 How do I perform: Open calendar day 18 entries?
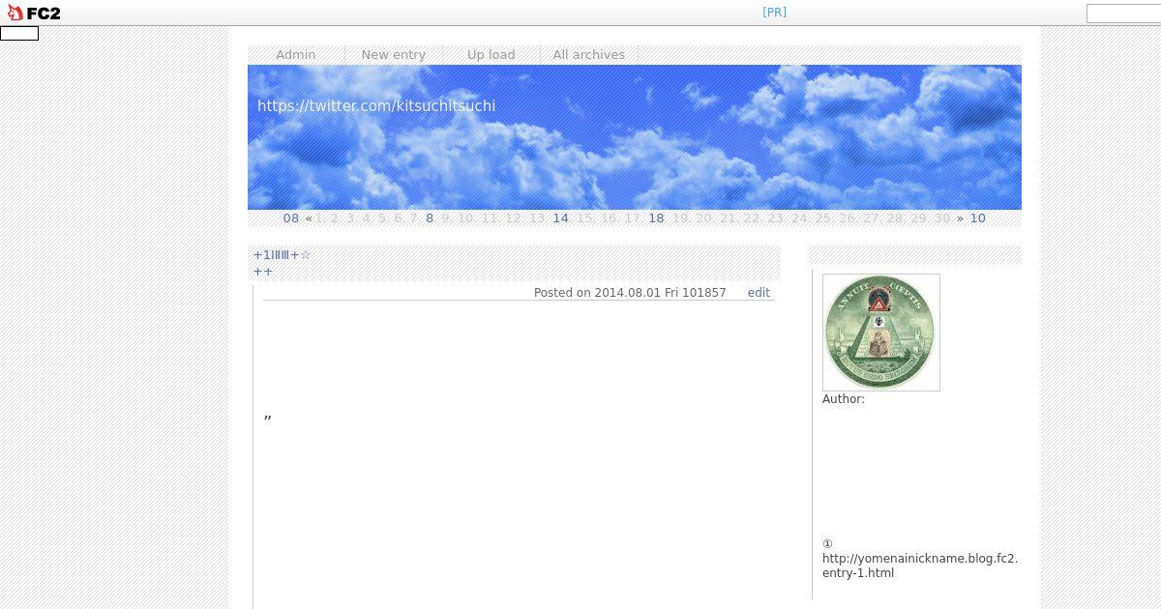(657, 218)
